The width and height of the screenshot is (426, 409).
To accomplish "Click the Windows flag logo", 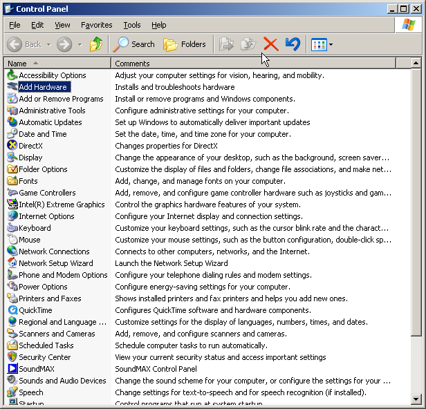I will coord(408,25).
